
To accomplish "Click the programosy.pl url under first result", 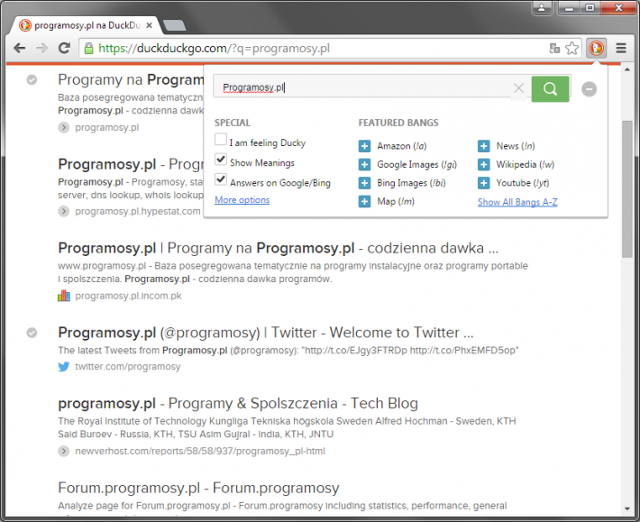I will [107, 128].
